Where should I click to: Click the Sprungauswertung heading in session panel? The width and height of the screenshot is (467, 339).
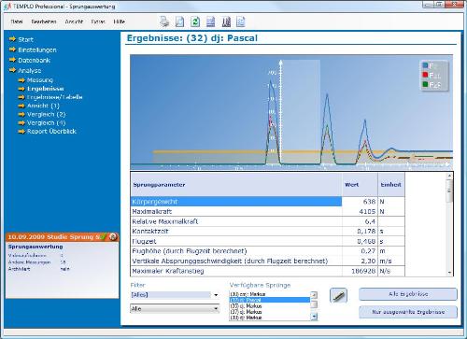tap(35, 247)
